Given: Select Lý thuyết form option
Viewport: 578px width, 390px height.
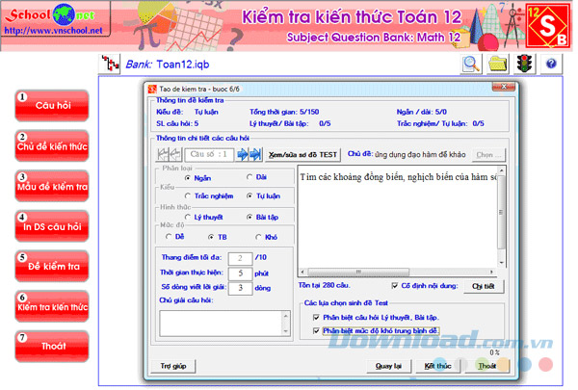Looking at the screenshot, I should pos(188,217).
